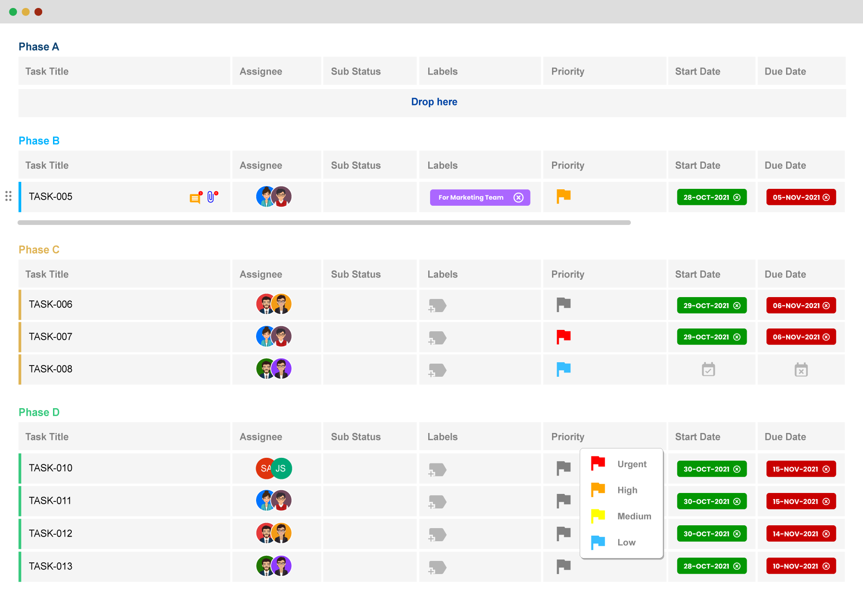View attachments on TASK-005
This screenshot has height=597, width=863.
pyautogui.click(x=211, y=197)
